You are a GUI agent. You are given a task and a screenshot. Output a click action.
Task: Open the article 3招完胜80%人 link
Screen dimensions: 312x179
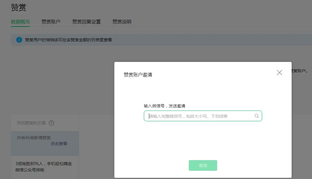pyautogui.click(x=44, y=167)
